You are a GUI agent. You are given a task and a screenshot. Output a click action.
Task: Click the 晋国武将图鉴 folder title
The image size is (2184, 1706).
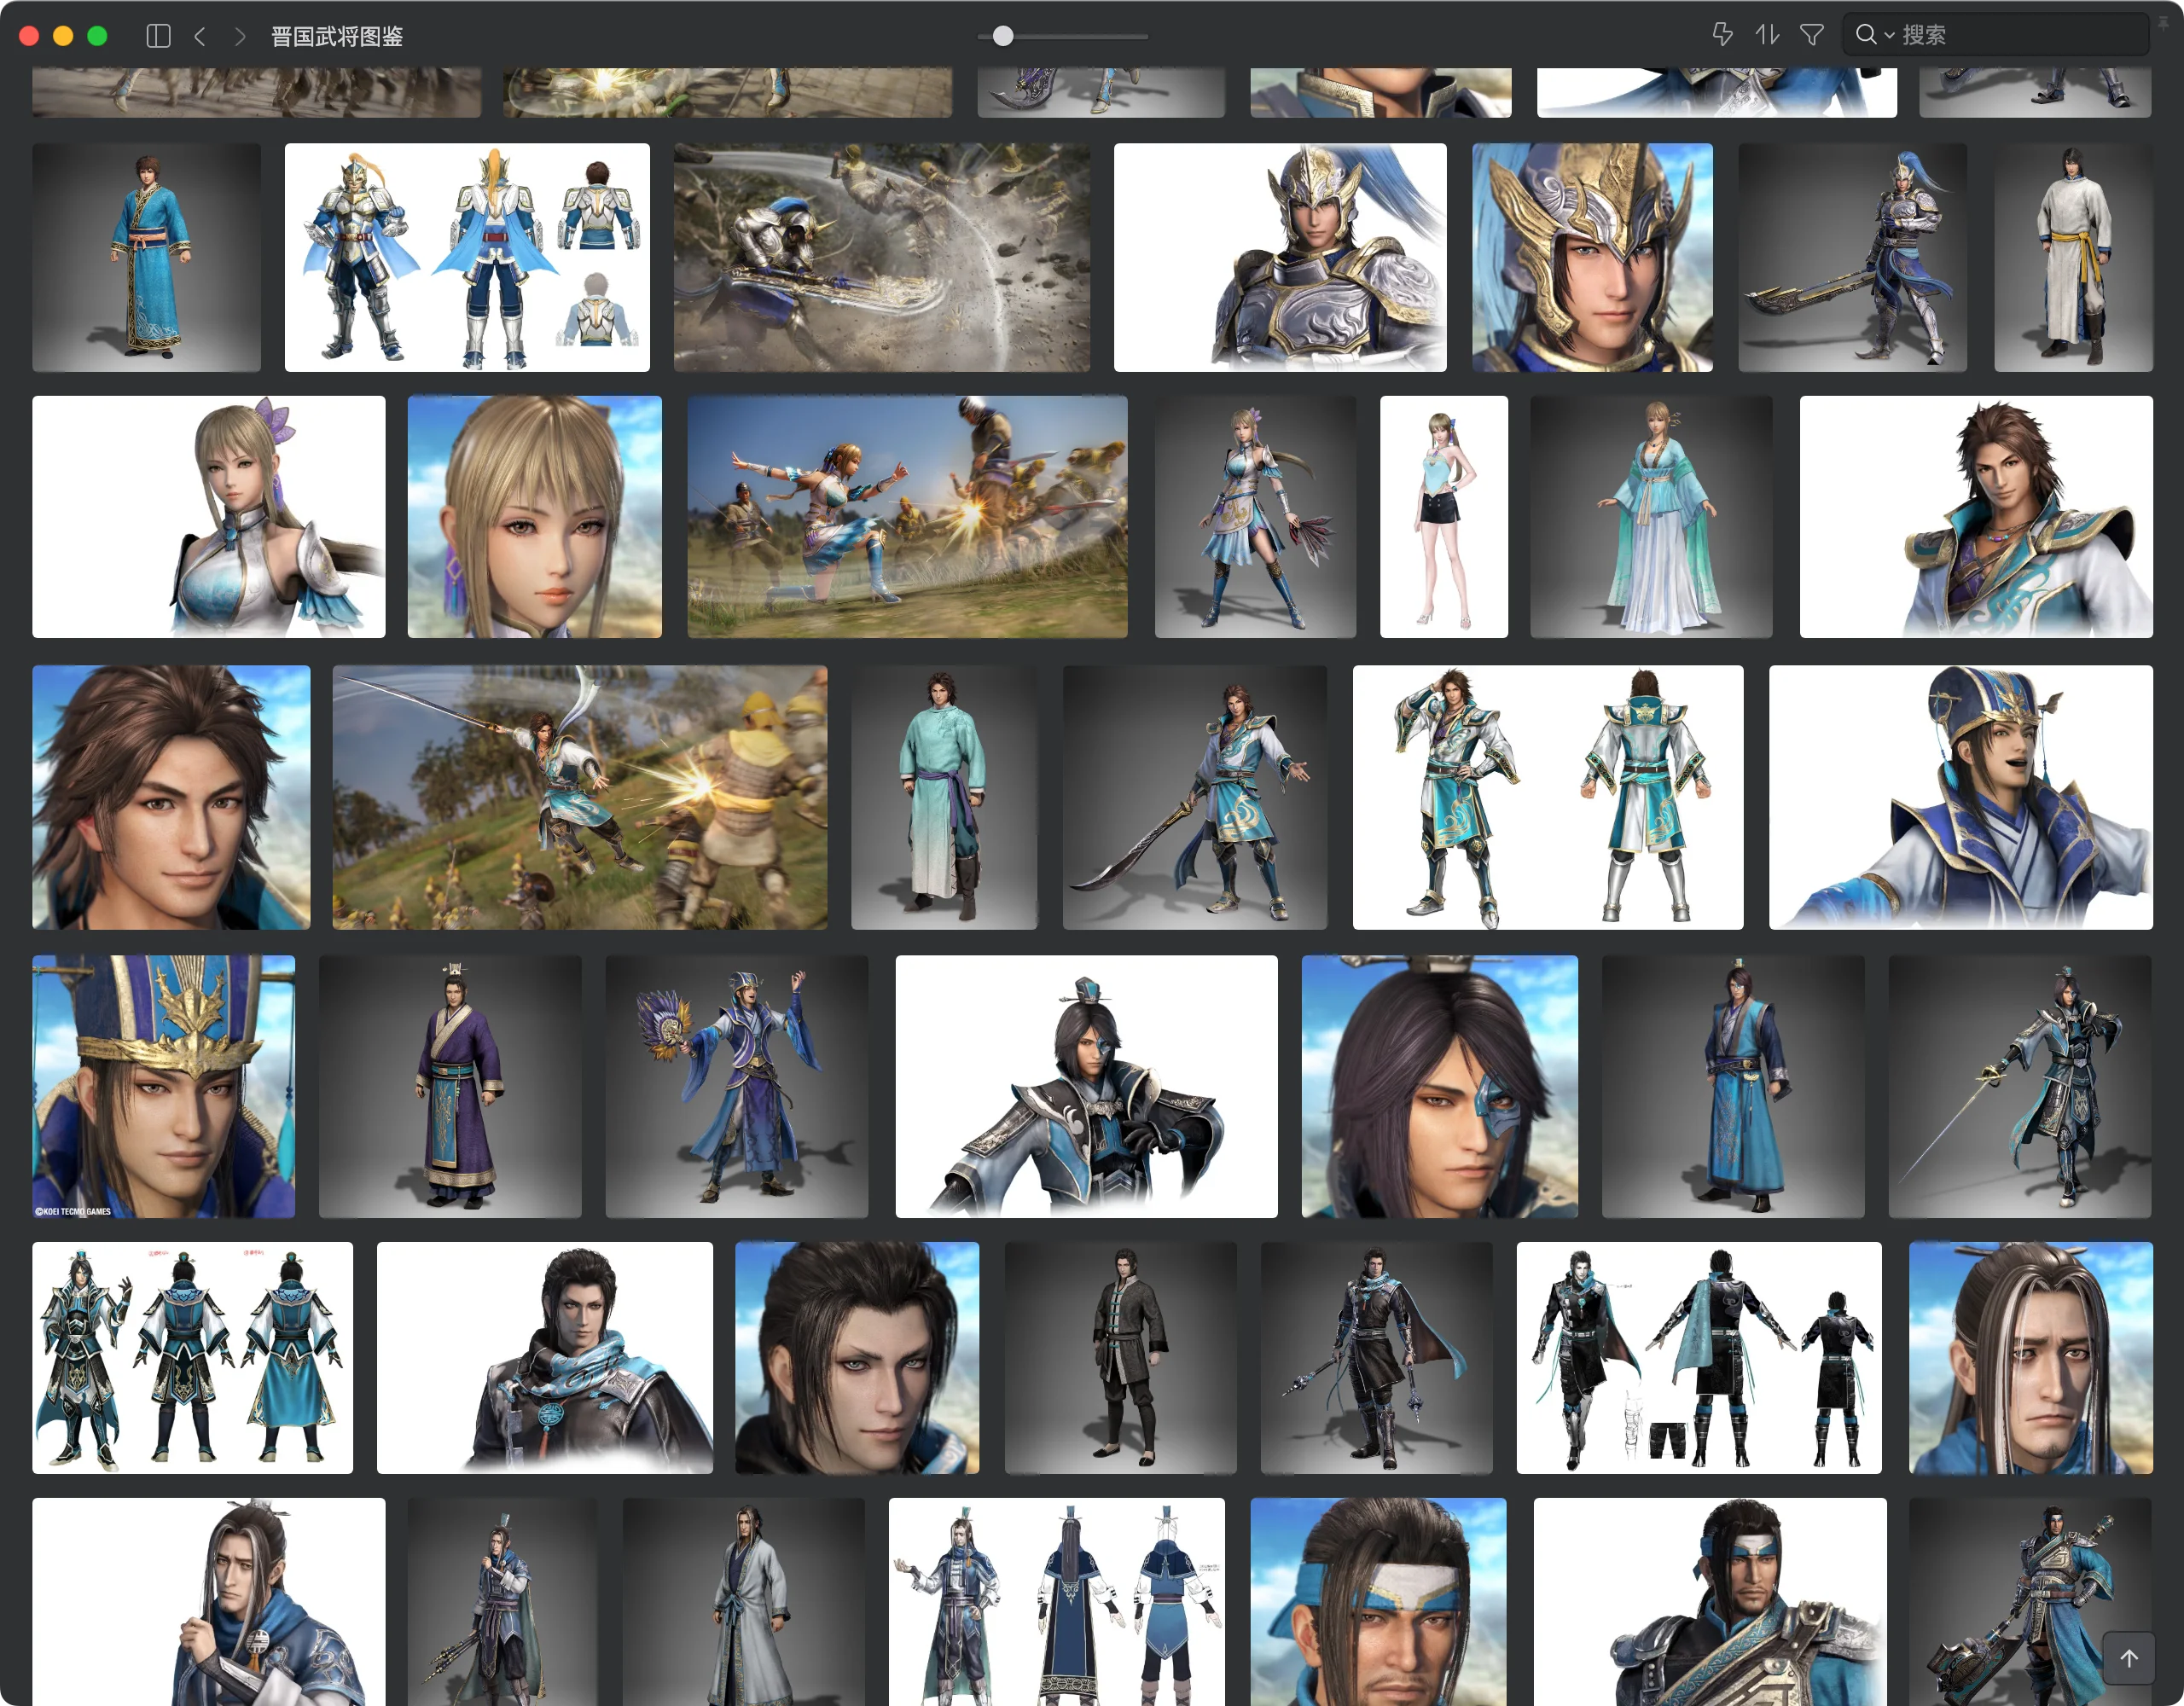[337, 36]
